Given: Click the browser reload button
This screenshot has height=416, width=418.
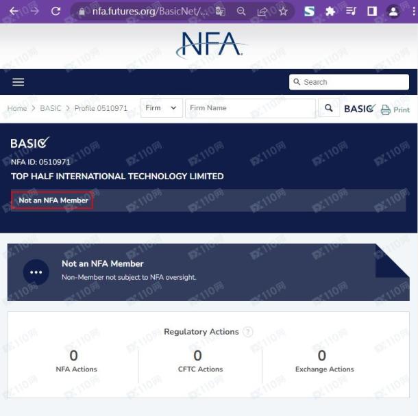Looking at the screenshot, I should (56, 11).
